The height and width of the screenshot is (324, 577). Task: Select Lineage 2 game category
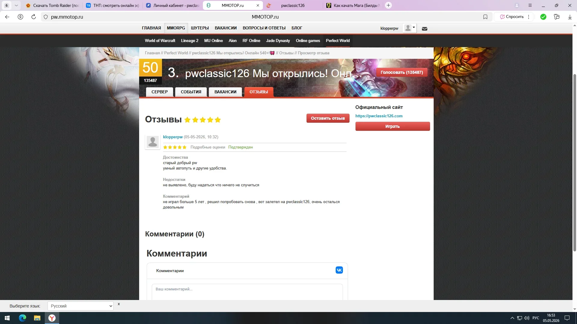tap(190, 40)
